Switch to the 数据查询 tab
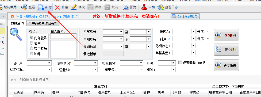 click(17, 23)
